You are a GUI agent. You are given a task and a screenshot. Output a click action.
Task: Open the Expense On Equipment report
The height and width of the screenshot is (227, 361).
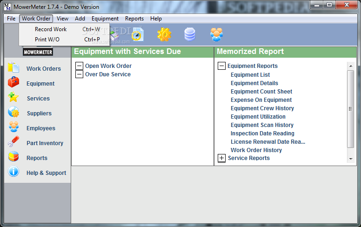tap(261, 100)
